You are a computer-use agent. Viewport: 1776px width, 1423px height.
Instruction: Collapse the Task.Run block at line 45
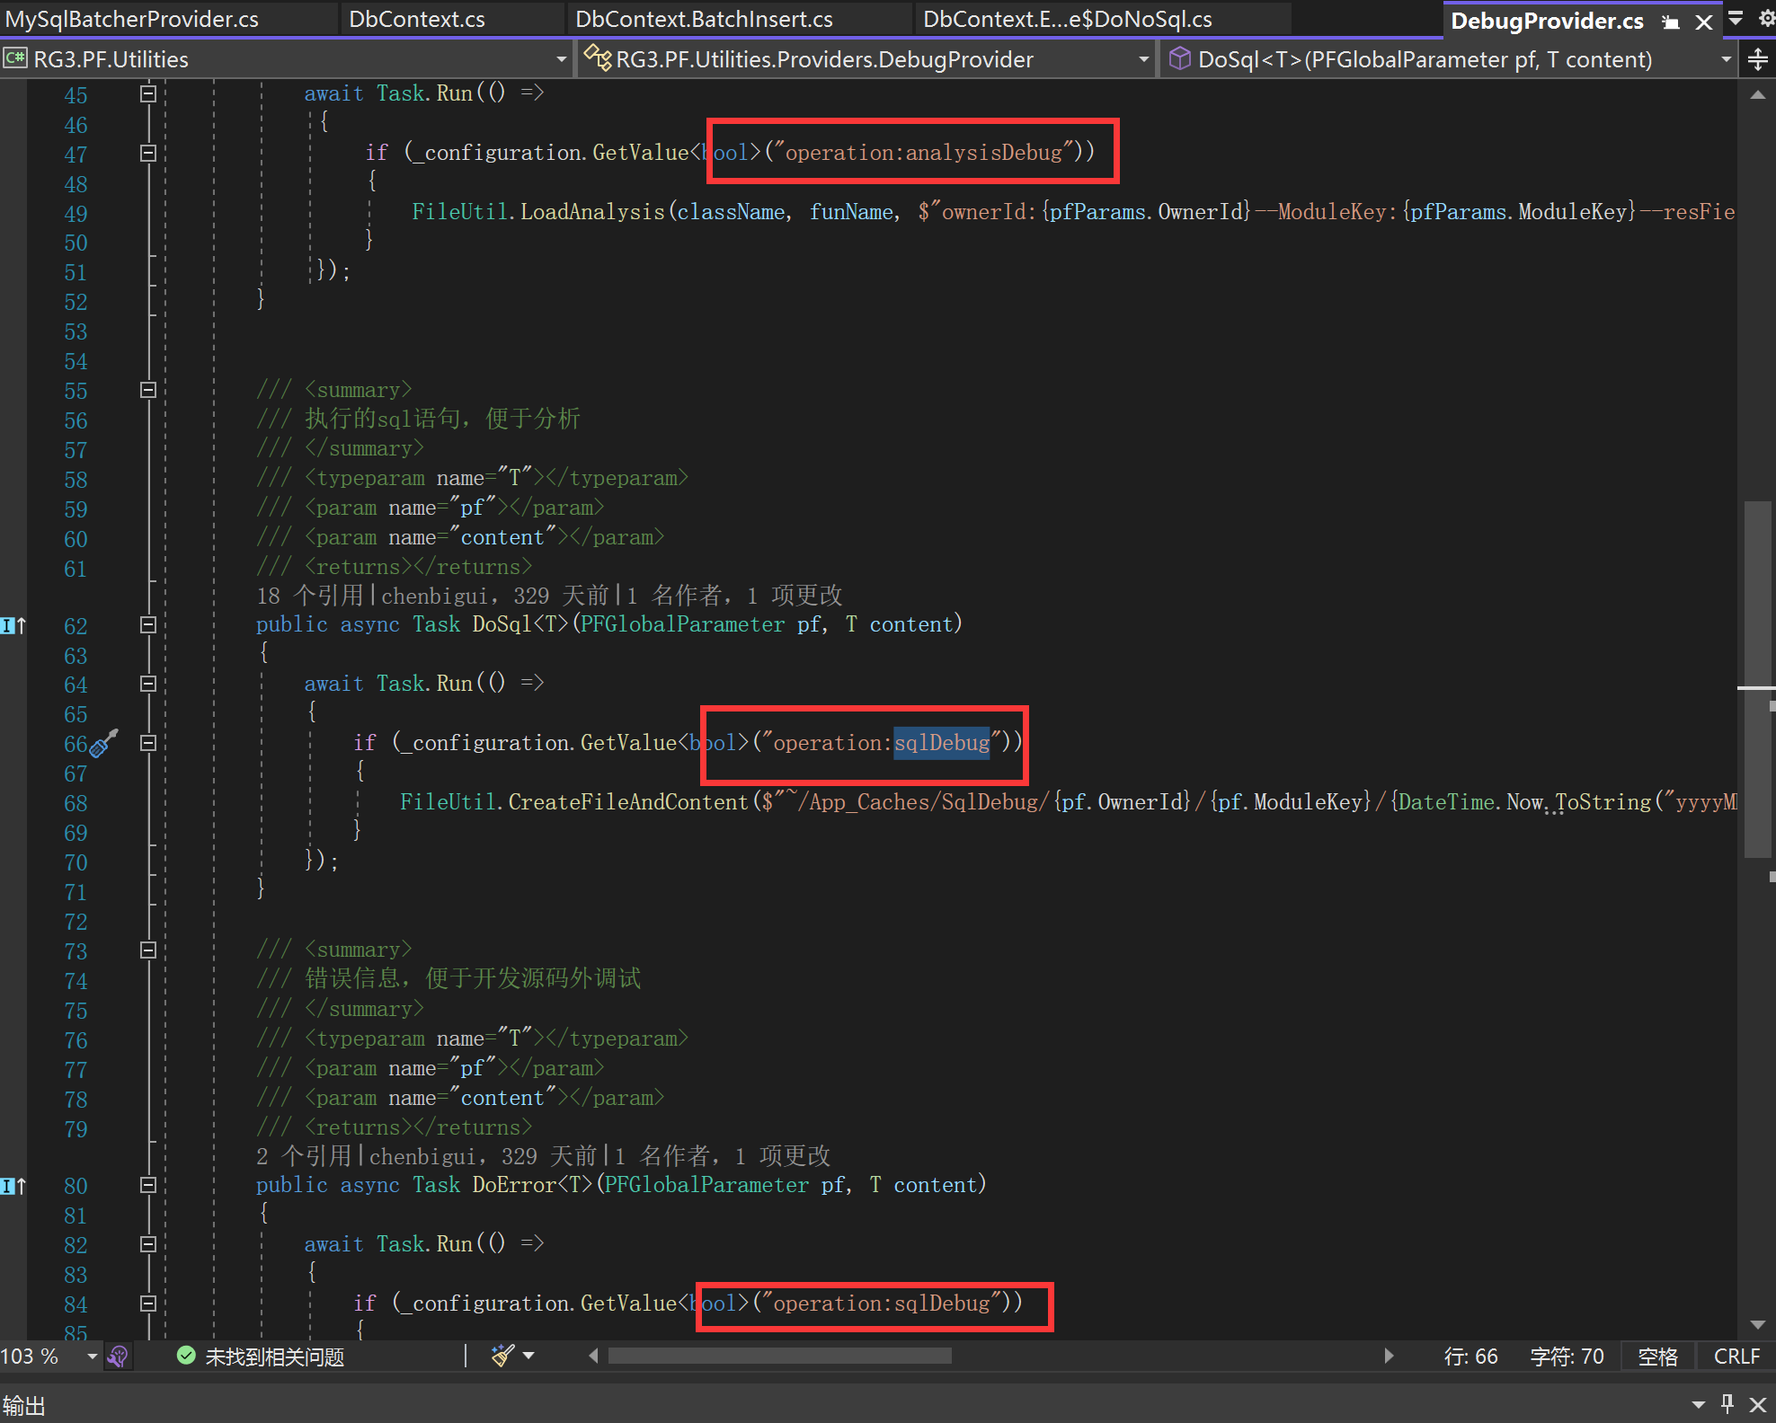(148, 93)
